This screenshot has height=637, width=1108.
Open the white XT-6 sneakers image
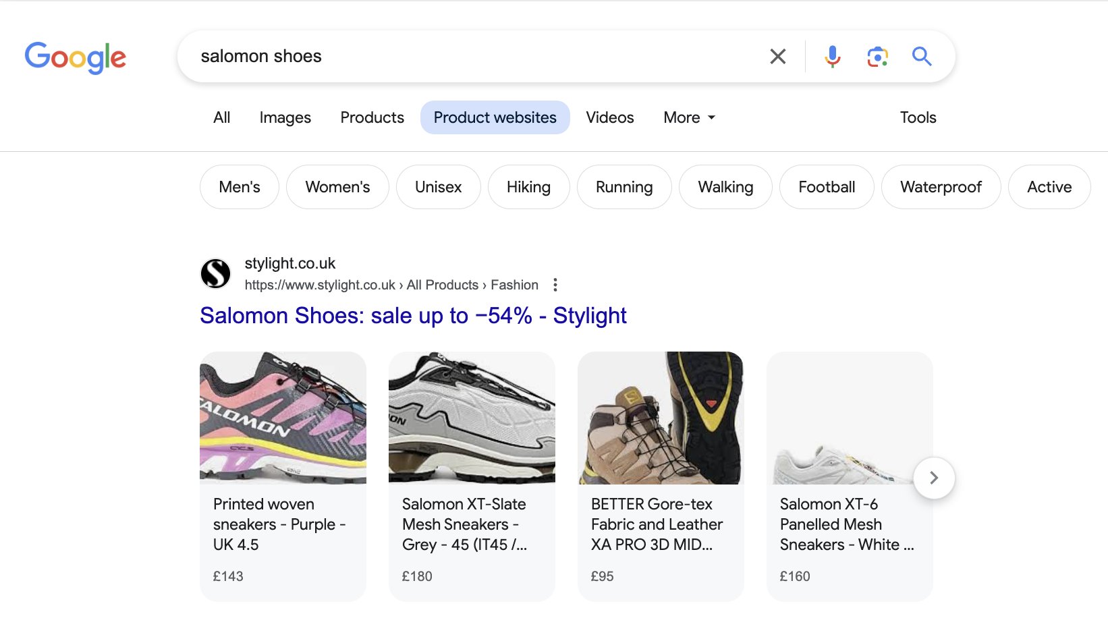850,418
